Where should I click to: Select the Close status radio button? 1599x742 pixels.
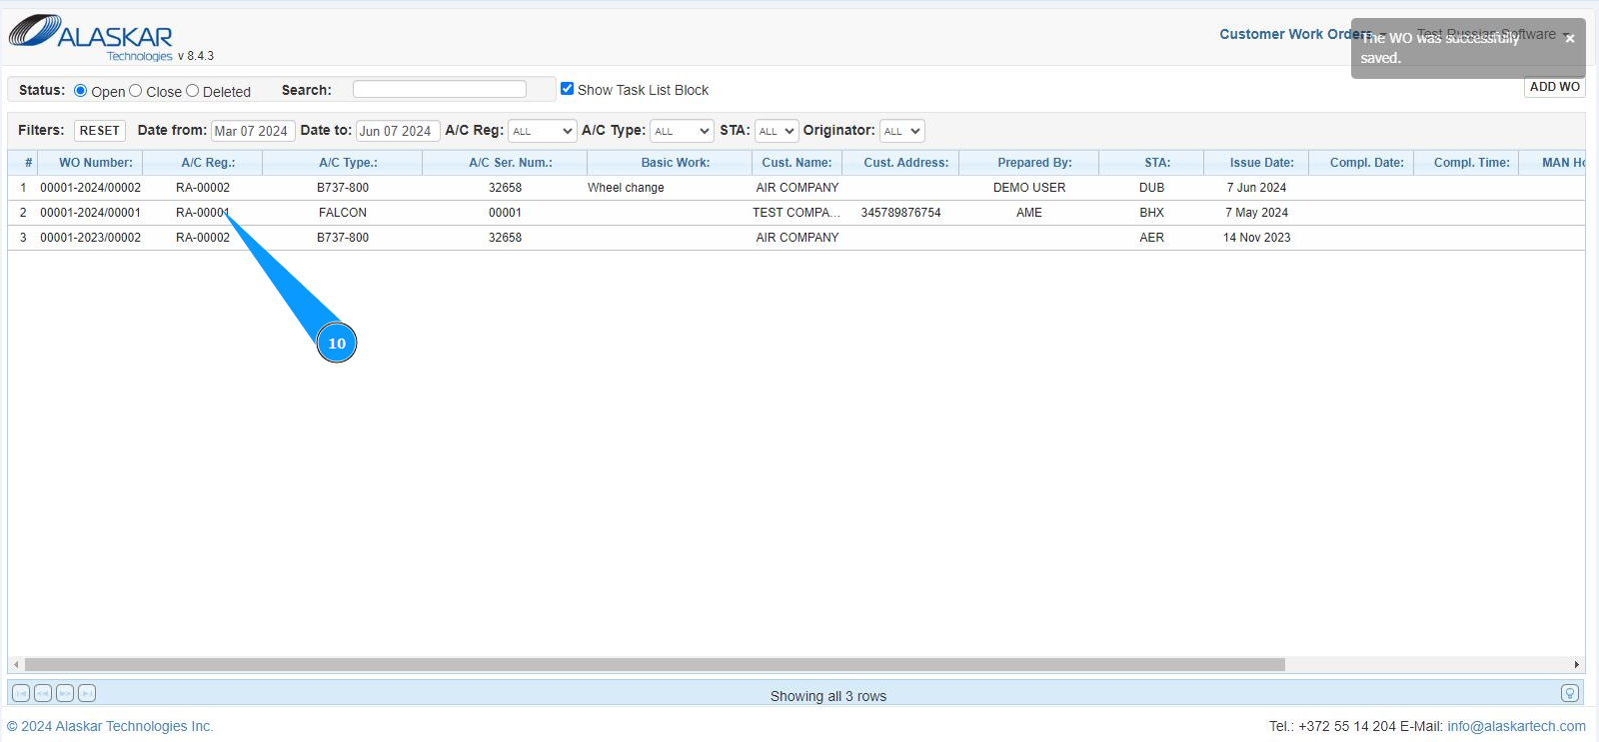(x=136, y=91)
